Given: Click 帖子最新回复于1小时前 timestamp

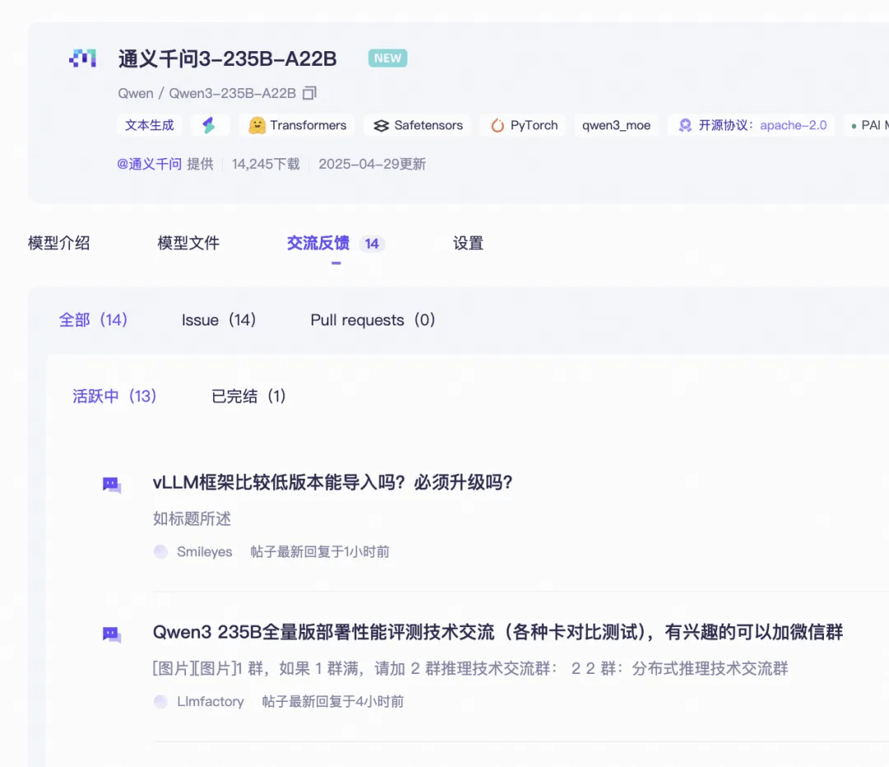Looking at the screenshot, I should [319, 552].
